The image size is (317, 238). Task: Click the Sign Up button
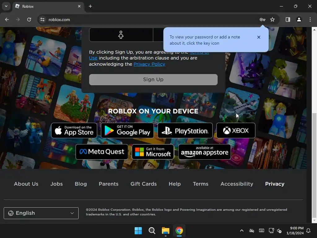point(153,80)
